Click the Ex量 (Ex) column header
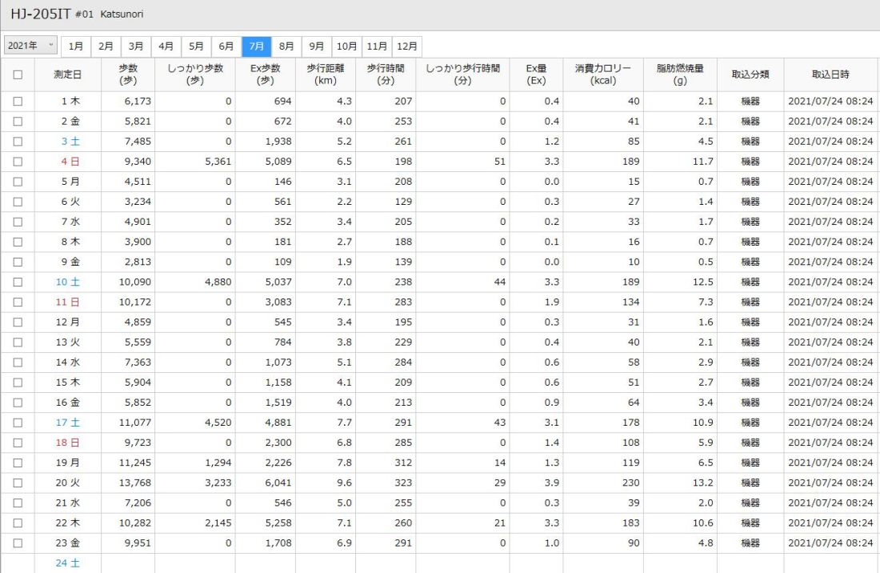This screenshot has height=573, width=880. click(536, 74)
